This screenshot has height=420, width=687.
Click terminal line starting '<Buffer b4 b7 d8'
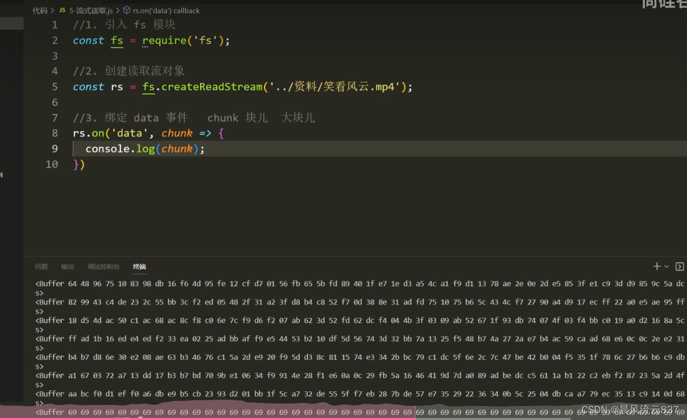click(360, 357)
